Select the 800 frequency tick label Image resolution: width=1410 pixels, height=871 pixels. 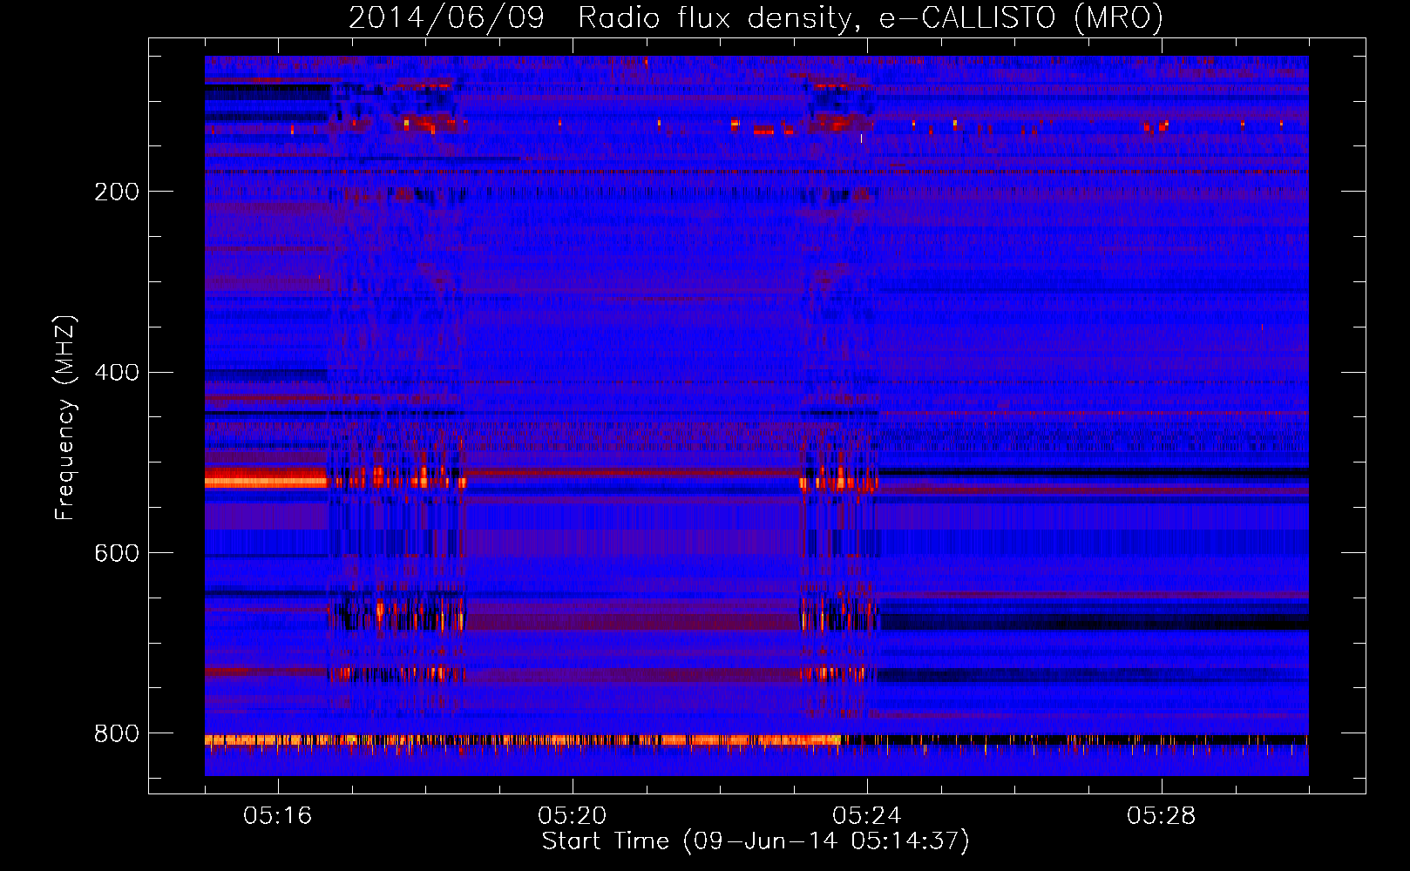point(117,733)
